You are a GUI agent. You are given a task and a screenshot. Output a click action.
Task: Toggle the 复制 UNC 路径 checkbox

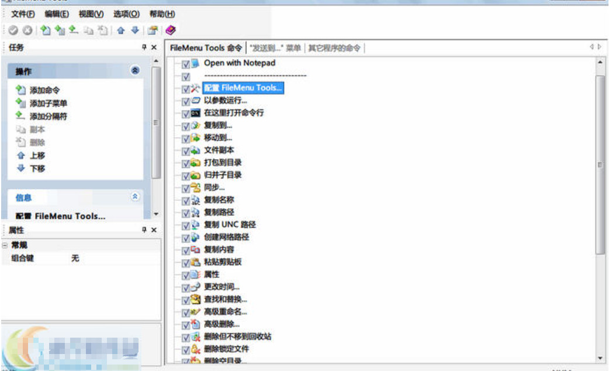pos(186,226)
